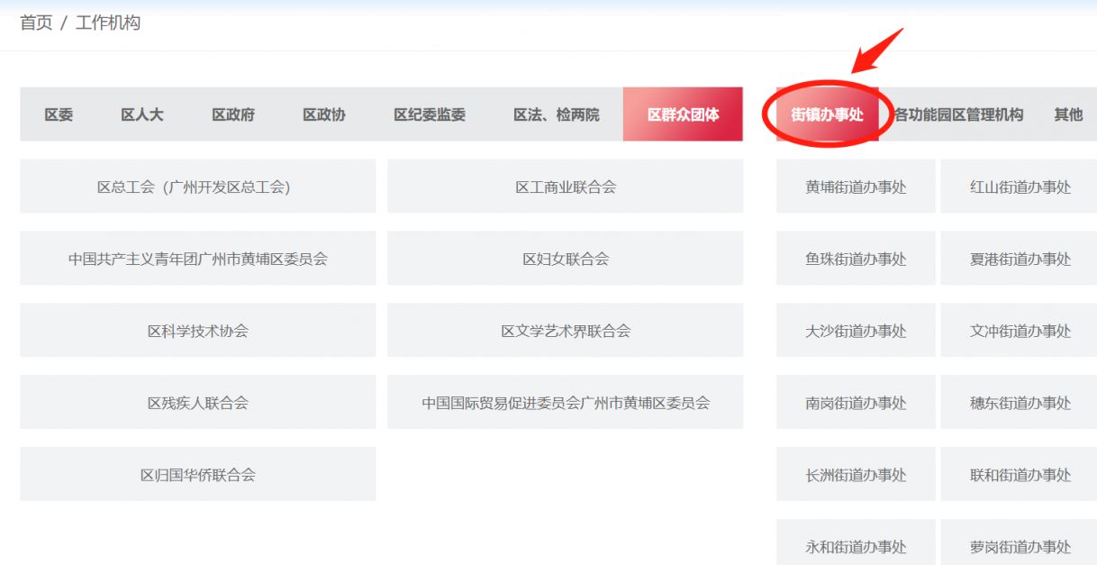The height and width of the screenshot is (565, 1097).
Task: Open 中国国际贸易促进委员会广州市黄埔区委员会 entry
Action: [x=566, y=403]
